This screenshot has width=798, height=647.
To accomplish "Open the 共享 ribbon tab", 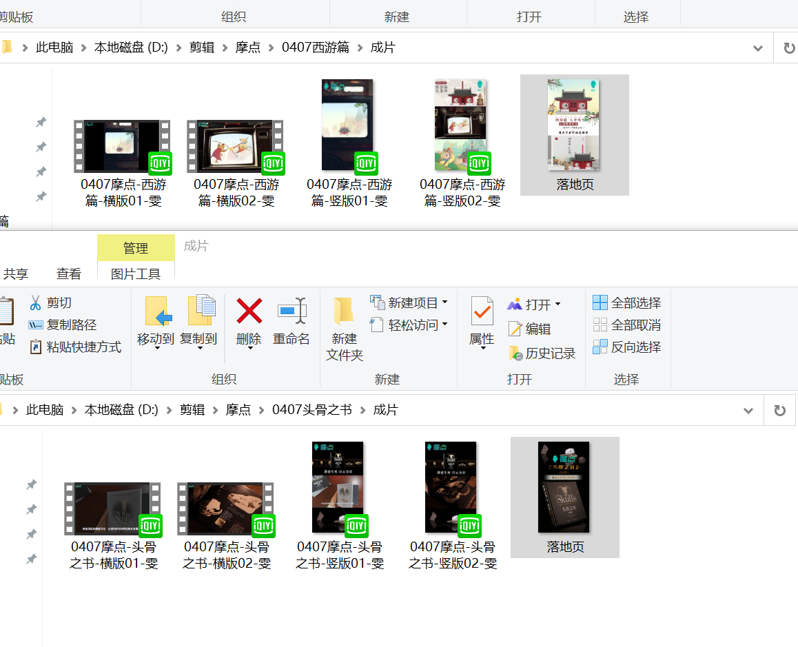I will point(15,274).
